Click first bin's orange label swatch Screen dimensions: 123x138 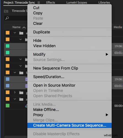7,33
